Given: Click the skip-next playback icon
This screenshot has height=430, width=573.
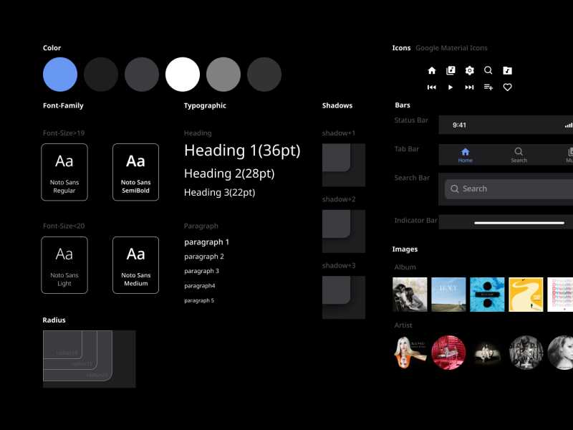Looking at the screenshot, I should click(x=468, y=87).
